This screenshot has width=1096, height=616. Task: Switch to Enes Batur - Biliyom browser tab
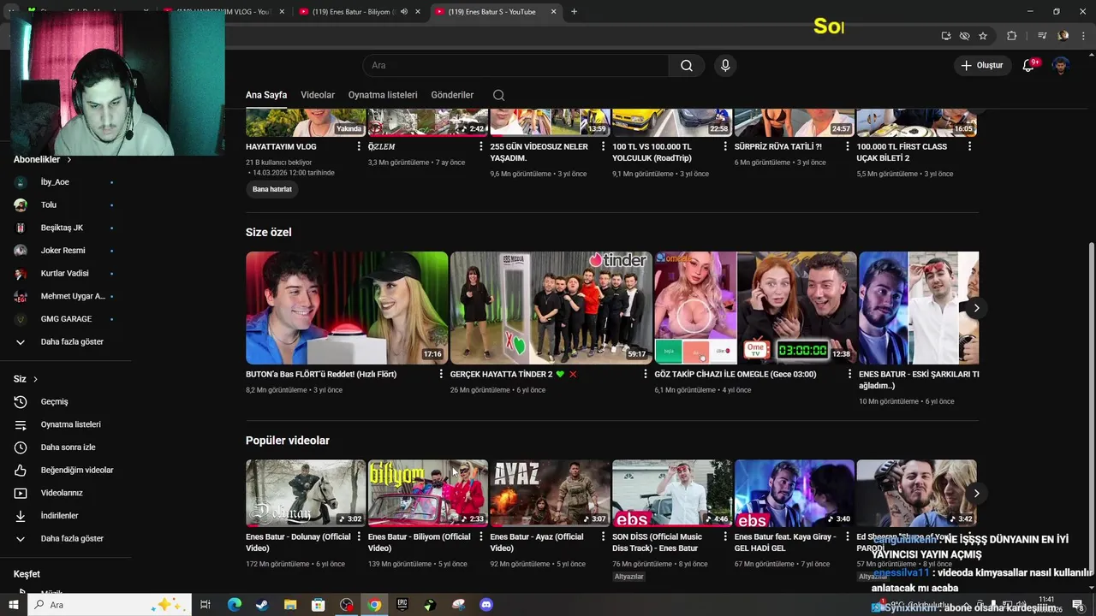[x=355, y=12]
